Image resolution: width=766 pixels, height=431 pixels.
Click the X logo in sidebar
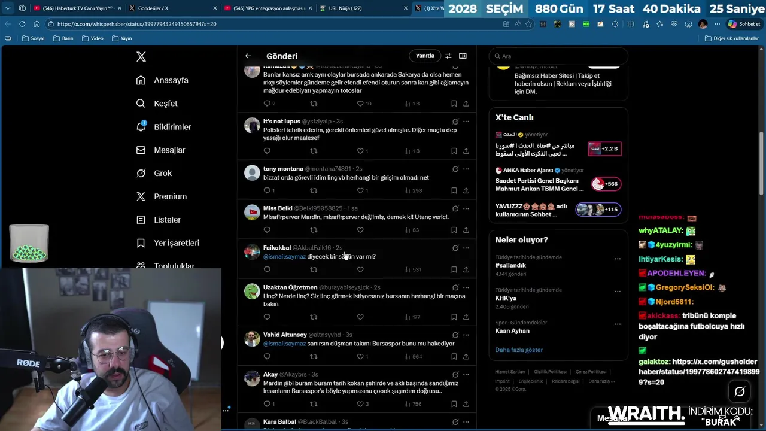click(x=141, y=57)
